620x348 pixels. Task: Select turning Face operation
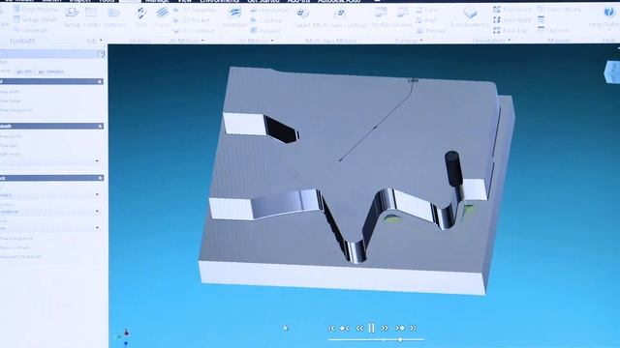tap(426, 10)
